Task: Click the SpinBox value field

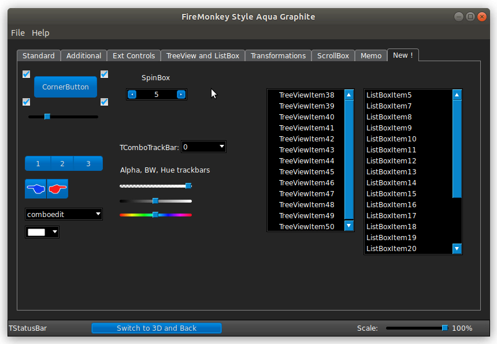Action: point(156,94)
